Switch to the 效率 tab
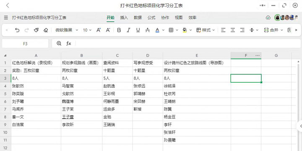The image size is (302, 151). click(193, 18)
